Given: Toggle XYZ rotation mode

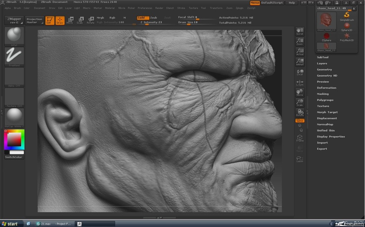Looking at the screenshot, I should click(300, 120).
